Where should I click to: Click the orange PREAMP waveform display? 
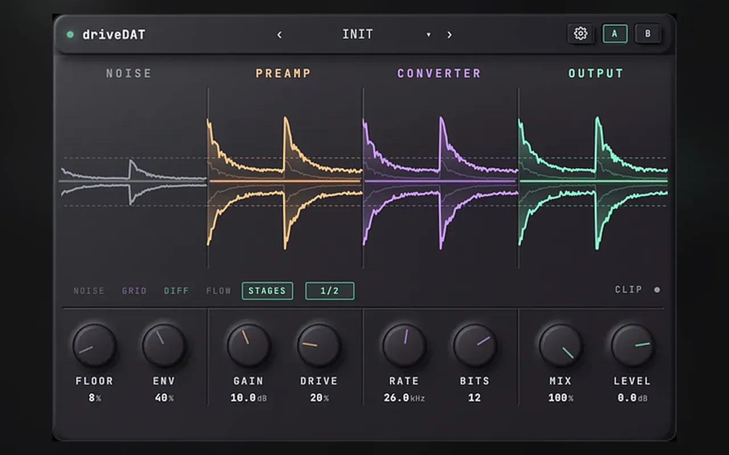pos(285,182)
